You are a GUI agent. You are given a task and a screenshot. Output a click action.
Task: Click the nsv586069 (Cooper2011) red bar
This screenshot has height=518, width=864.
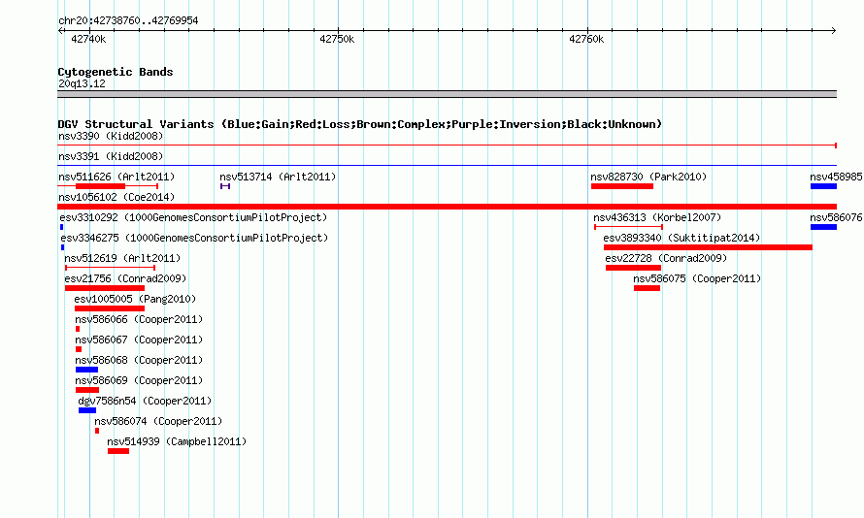click(x=87, y=390)
